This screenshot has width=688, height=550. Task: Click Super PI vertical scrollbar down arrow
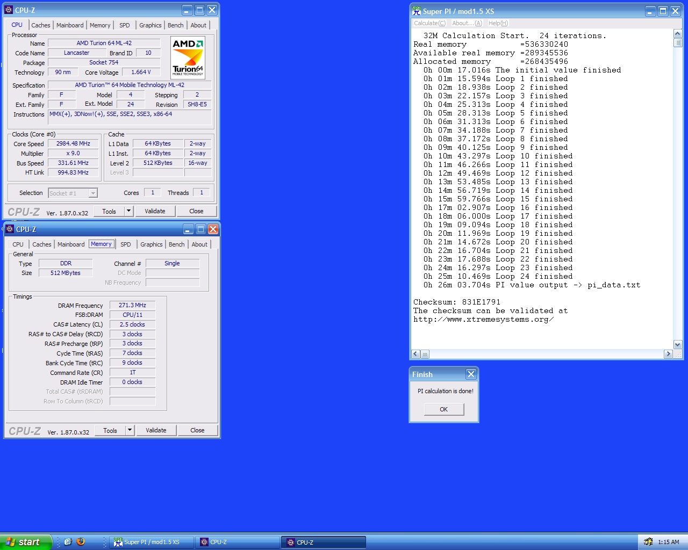677,345
